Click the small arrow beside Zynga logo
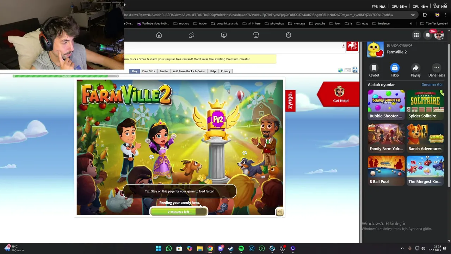Viewport: 451px width, 254px height. click(343, 45)
